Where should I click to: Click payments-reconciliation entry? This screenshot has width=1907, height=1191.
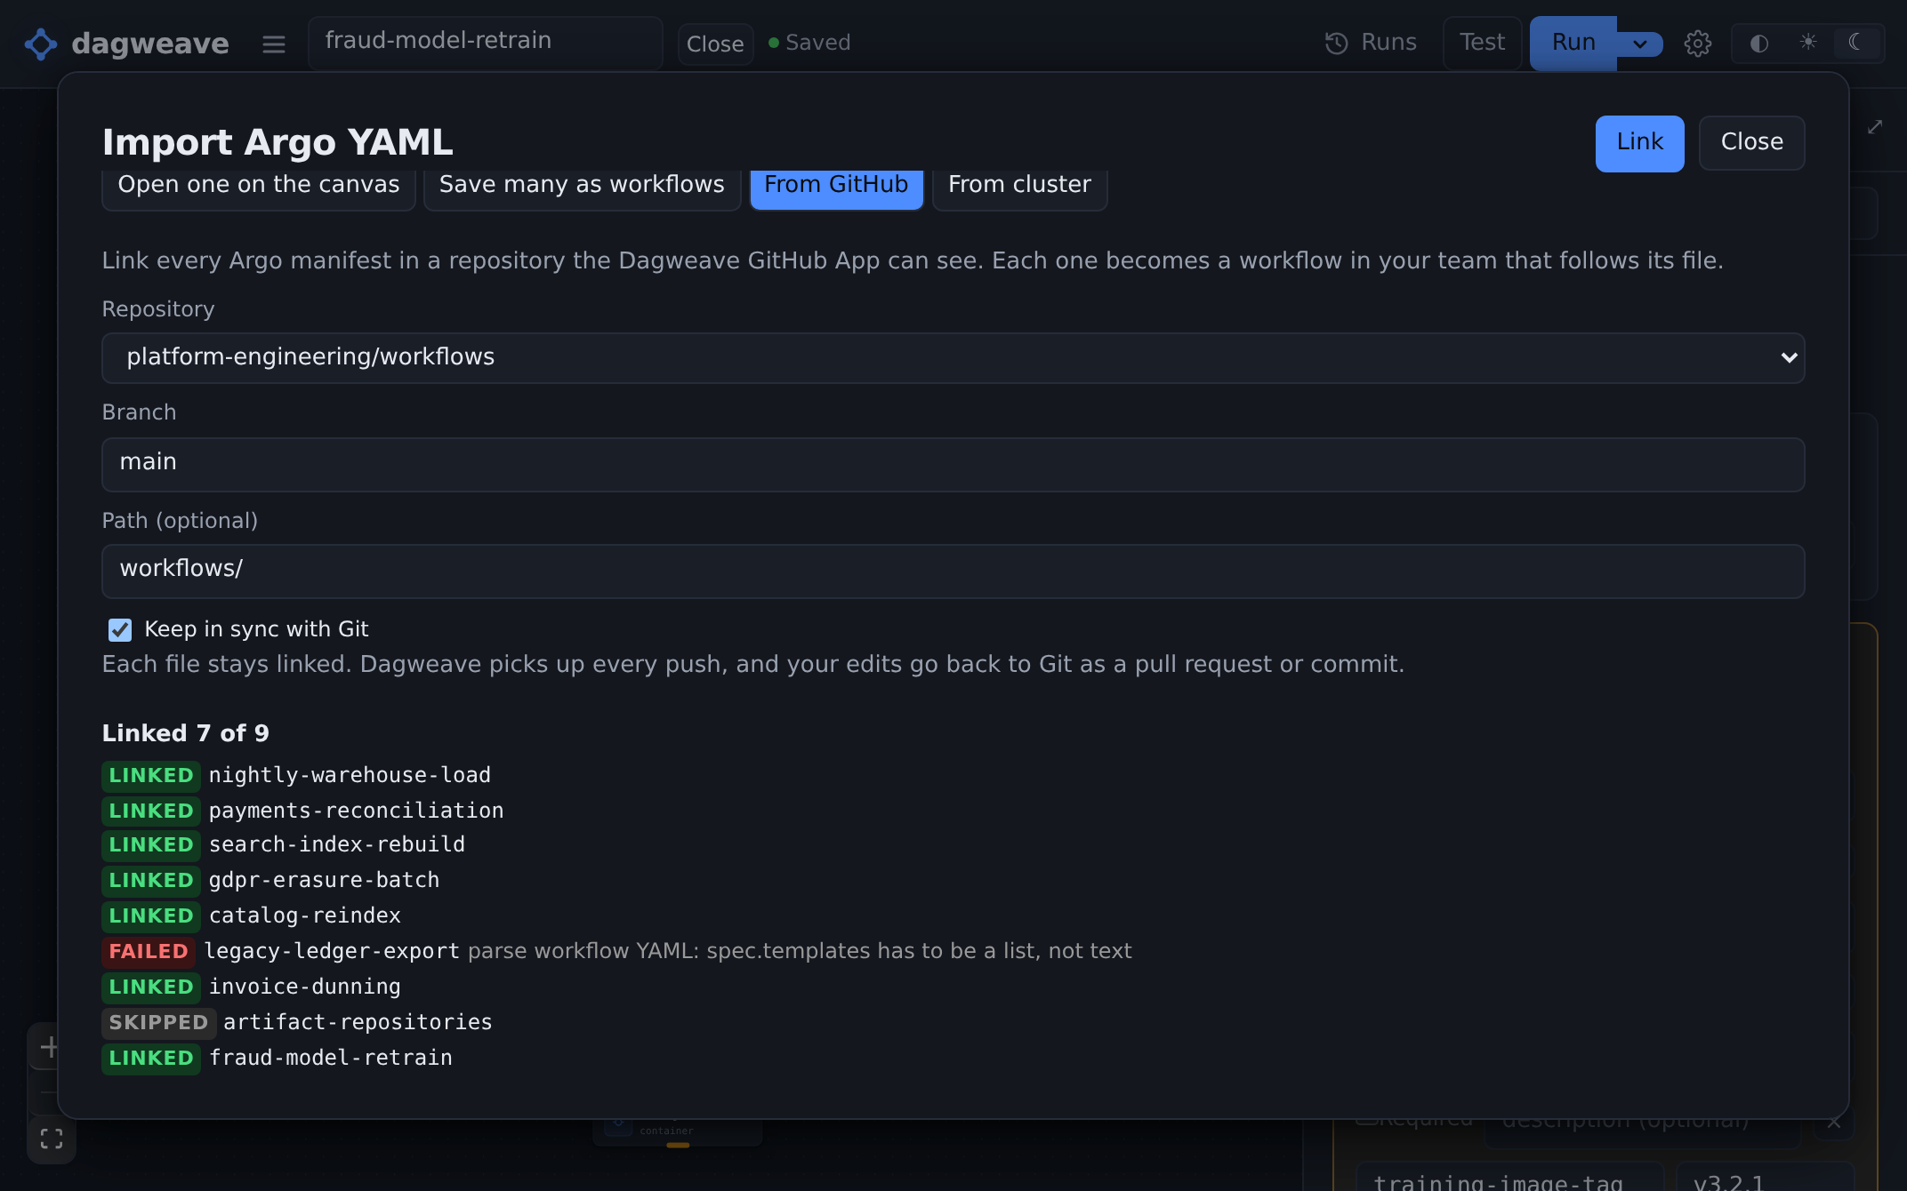coord(356,811)
